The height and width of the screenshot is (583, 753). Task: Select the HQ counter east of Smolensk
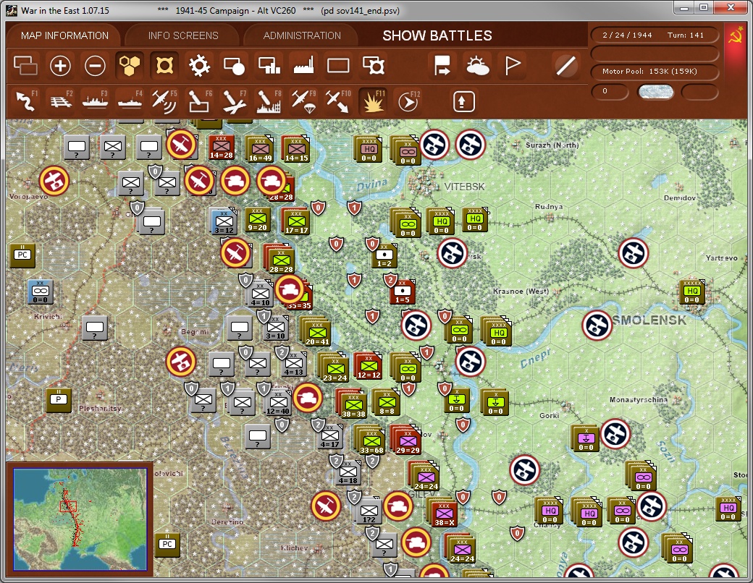(x=691, y=292)
